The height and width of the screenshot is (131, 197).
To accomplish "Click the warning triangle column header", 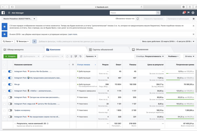I will (73, 64).
